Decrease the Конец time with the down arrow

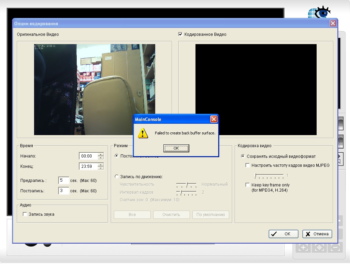(100, 168)
